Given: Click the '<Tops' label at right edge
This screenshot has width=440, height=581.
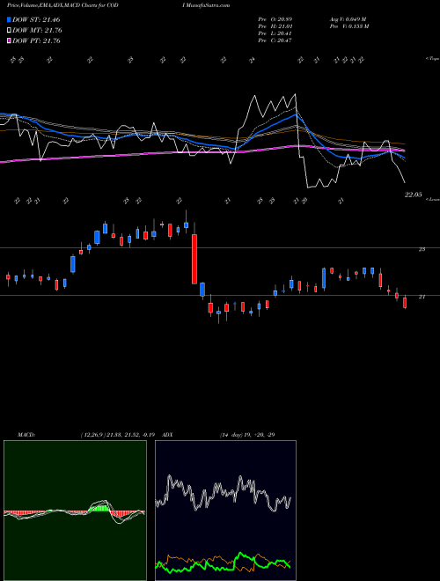Looking at the screenshot, I should (x=432, y=59).
